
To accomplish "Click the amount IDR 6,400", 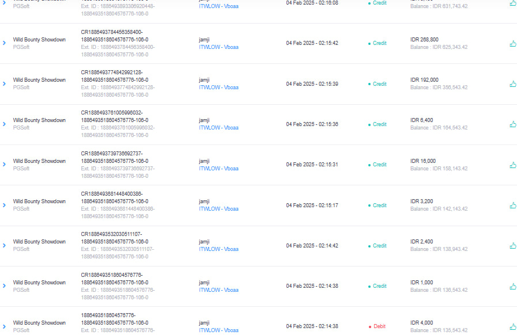I will [422, 120].
